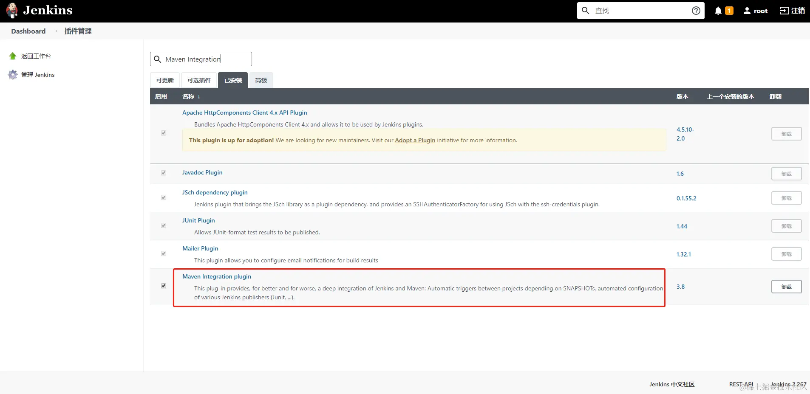Switch to the 可更新 tab
Image resolution: width=810 pixels, height=394 pixels.
click(165, 80)
